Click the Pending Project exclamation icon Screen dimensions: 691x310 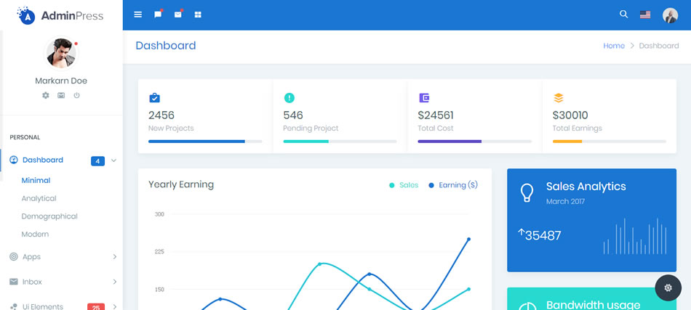tap(289, 97)
